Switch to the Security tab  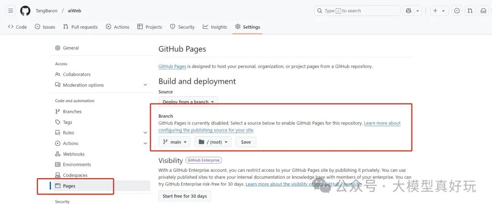pyautogui.click(x=182, y=27)
